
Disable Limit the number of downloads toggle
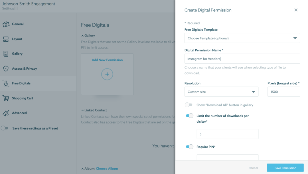tap(190, 116)
